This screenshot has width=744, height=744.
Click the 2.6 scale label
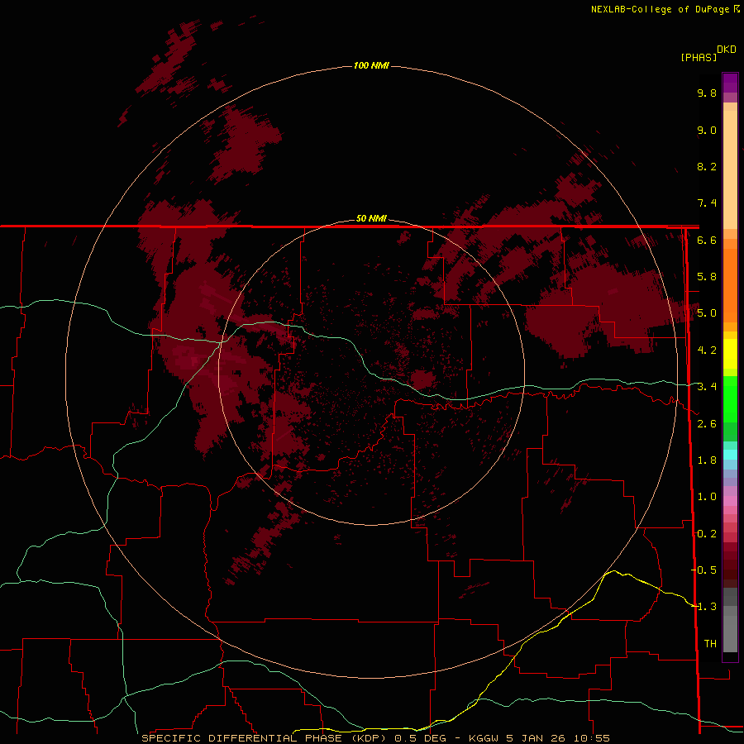[707, 424]
